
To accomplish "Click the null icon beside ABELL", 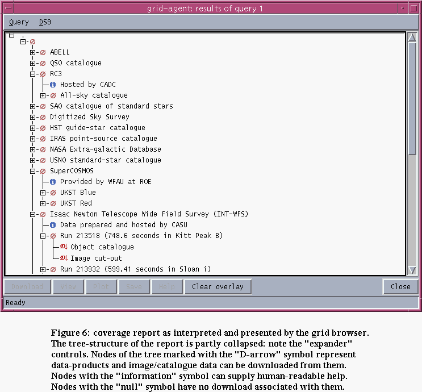I will 43,52.
